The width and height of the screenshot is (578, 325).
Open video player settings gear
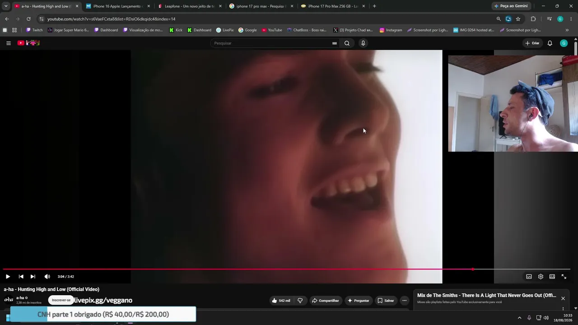click(541, 277)
